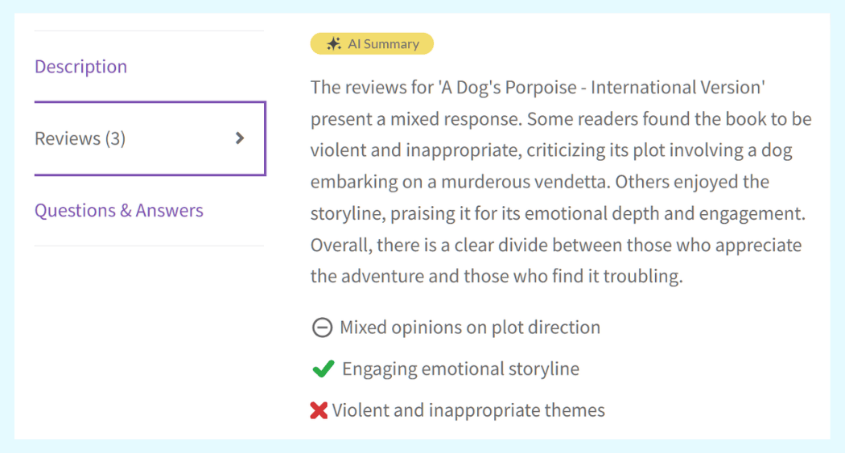This screenshot has width=845, height=453.
Task: Click 'Violent and inappropriate themes' highlight
Action: click(468, 410)
